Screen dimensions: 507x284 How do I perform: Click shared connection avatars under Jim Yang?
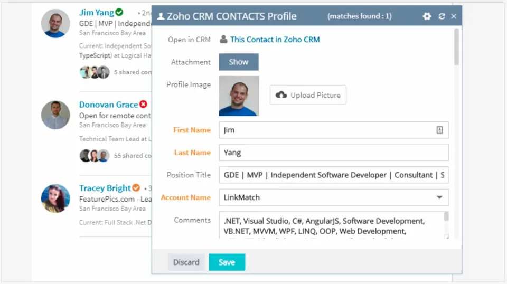pyautogui.click(x=95, y=72)
